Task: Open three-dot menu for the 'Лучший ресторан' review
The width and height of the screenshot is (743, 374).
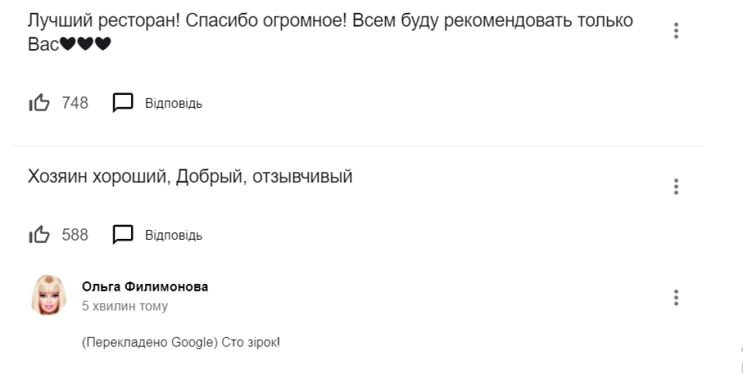Action: tap(676, 31)
